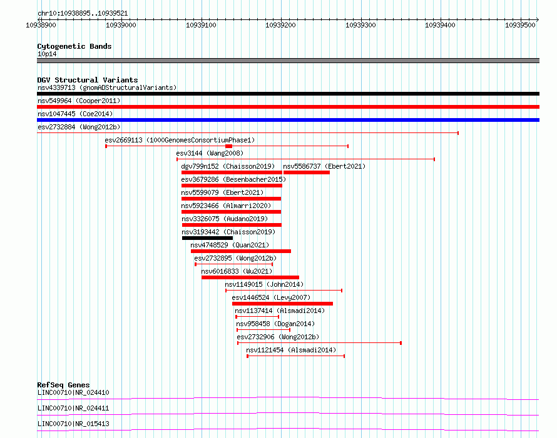
Task: Click the DGV Structural Variants track heading
Action: pyautogui.click(x=88, y=80)
